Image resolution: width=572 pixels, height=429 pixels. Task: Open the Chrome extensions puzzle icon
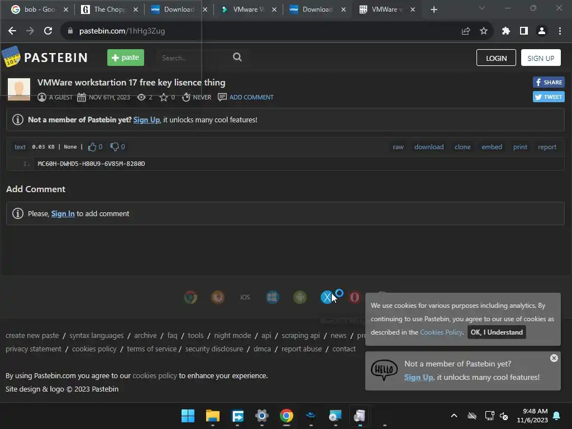(x=506, y=31)
